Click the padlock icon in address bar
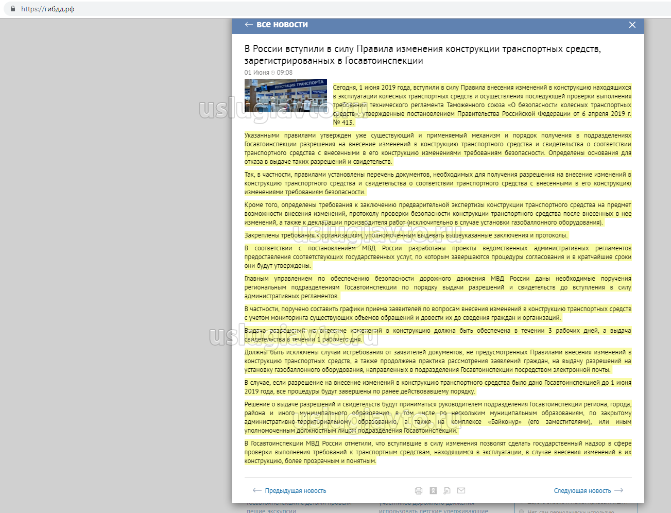Image resolution: width=671 pixels, height=513 pixels. pyautogui.click(x=13, y=9)
